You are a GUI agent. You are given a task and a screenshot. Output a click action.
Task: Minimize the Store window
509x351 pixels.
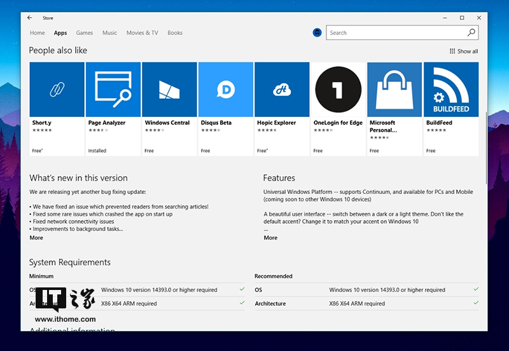click(445, 18)
